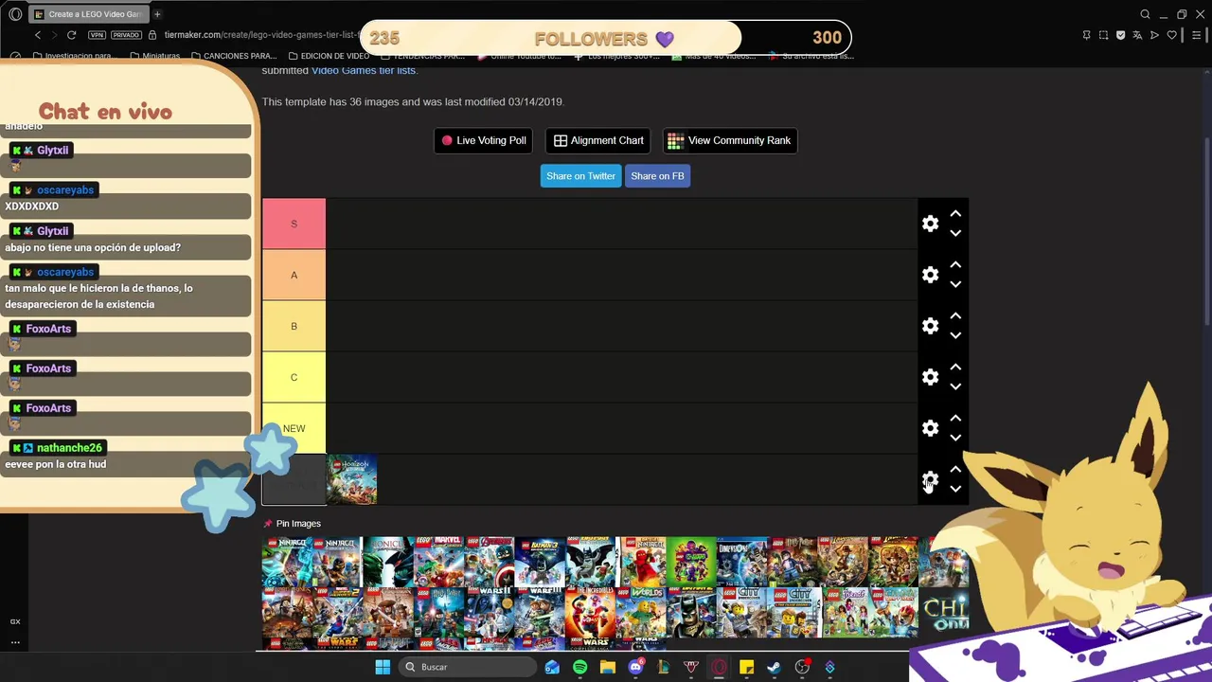Open settings gear for the S tier row
Screen dimensions: 1212x682
(x=930, y=224)
